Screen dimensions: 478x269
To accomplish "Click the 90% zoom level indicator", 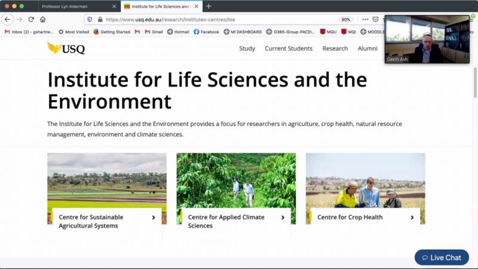I will (x=345, y=19).
